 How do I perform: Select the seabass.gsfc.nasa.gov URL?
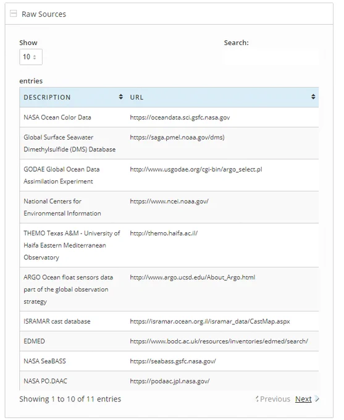[x=173, y=361]
